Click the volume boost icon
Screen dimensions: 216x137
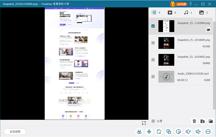coord(198,132)
